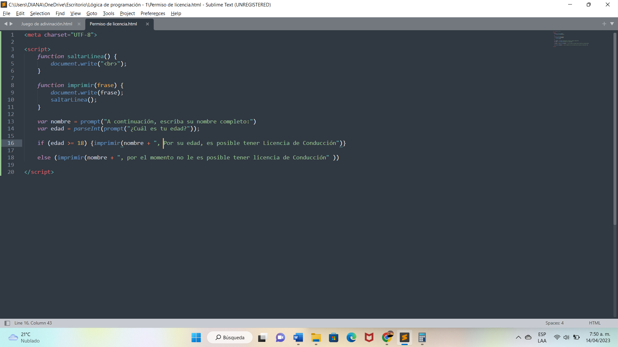Go to previous tab with left arrow
Screen dimensions: 618x347
5,24
